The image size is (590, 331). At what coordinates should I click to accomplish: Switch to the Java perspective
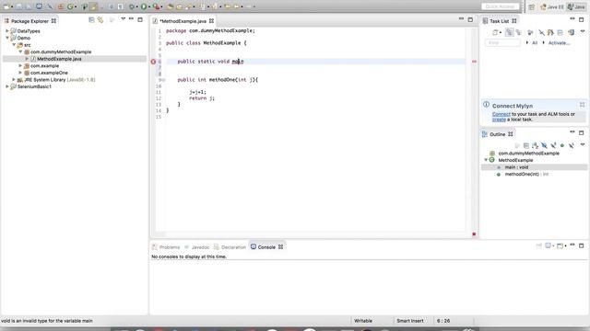point(576,6)
